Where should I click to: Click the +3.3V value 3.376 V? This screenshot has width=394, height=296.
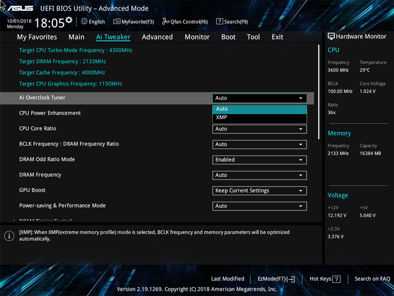pos(335,237)
